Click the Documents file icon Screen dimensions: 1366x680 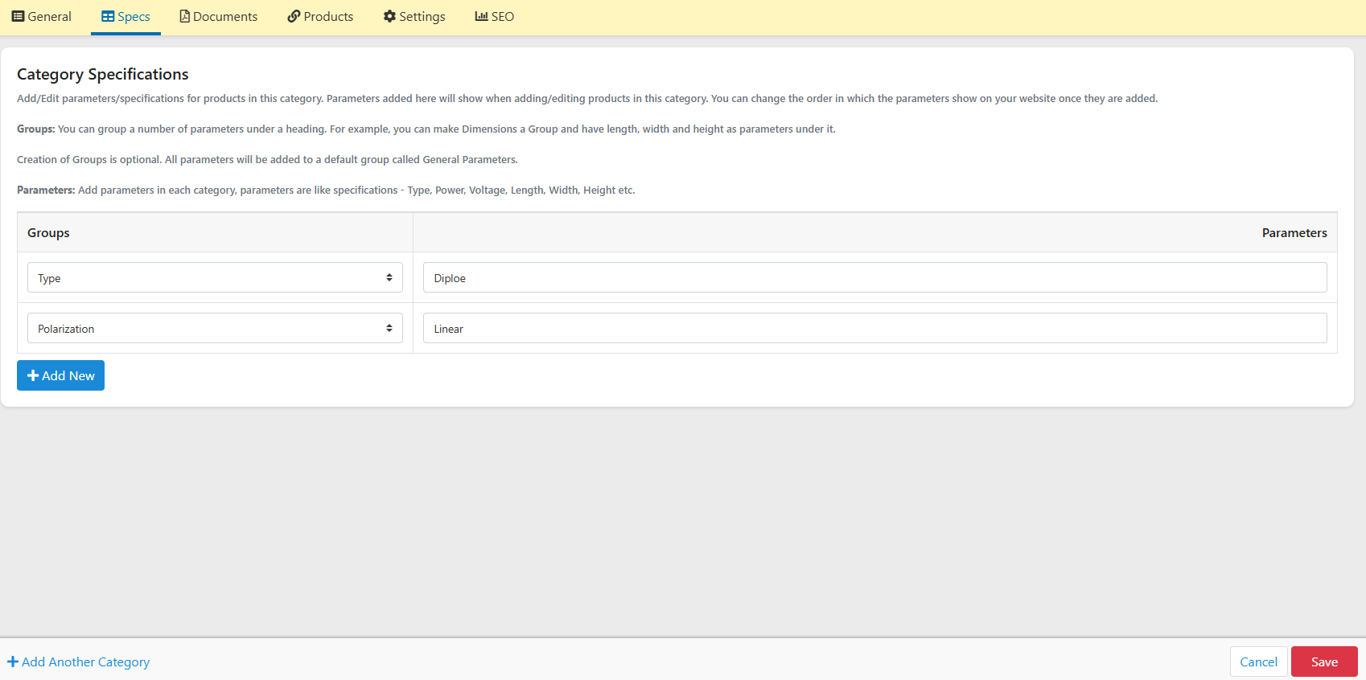point(184,16)
